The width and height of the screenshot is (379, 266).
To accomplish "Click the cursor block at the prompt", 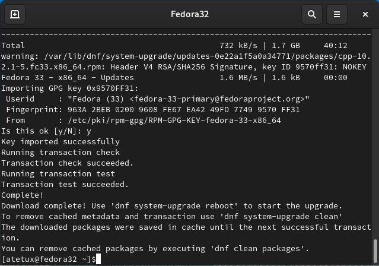I will [x=98, y=259].
